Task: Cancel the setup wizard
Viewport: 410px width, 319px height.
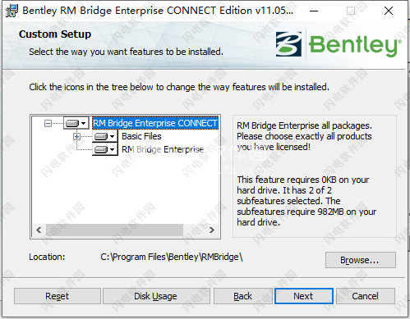Action: pos(366,296)
